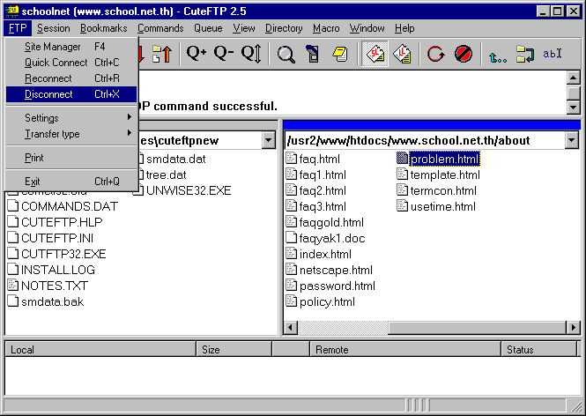The width and height of the screenshot is (586, 416).
Task: Open the Directory menu
Action: tap(284, 28)
